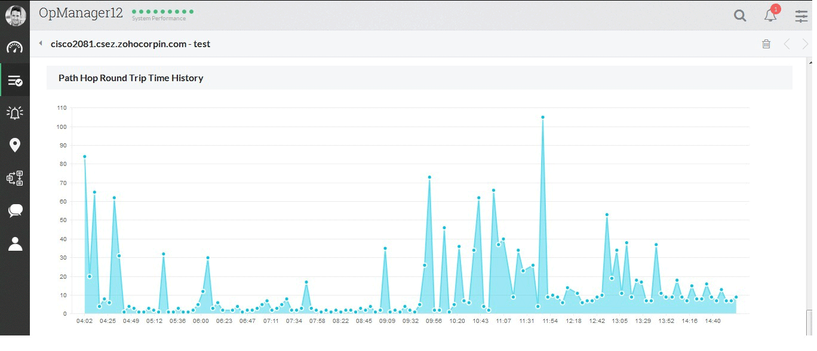
Task: Click the Path Hop Round Trip Time History heading
Action: coord(131,78)
